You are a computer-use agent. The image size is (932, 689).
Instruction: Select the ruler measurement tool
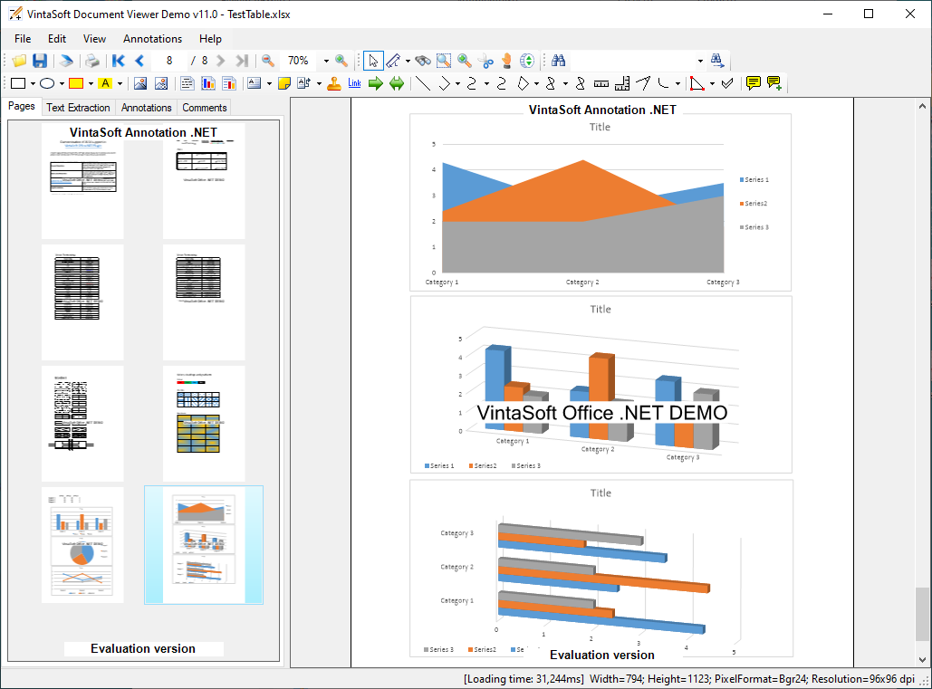[x=601, y=84]
